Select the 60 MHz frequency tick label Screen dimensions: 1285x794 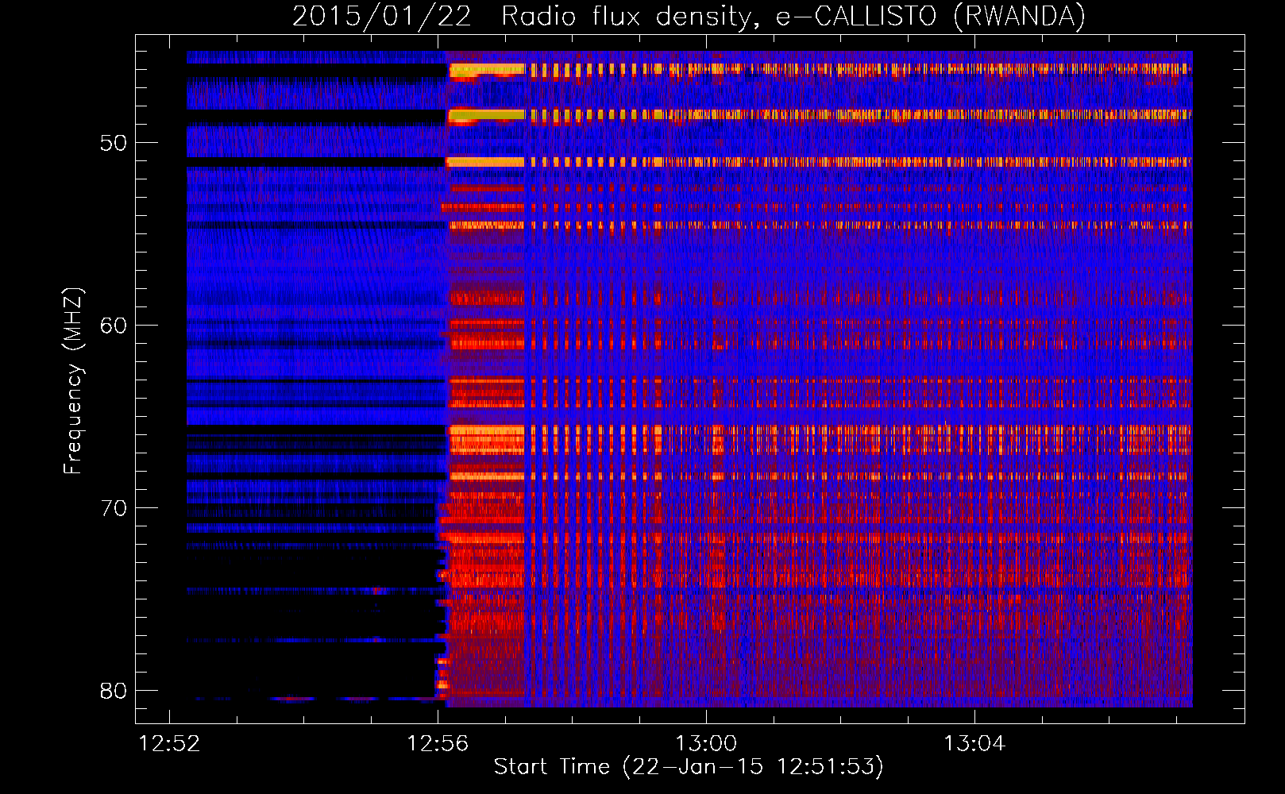(114, 326)
